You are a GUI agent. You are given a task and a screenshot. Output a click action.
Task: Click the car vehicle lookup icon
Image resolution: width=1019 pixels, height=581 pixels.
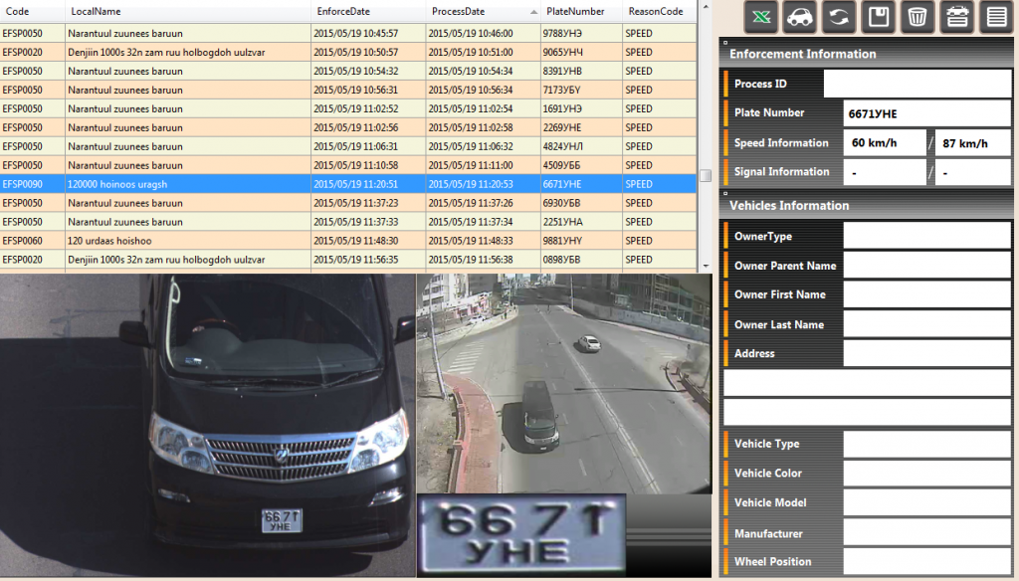pyautogui.click(x=801, y=17)
